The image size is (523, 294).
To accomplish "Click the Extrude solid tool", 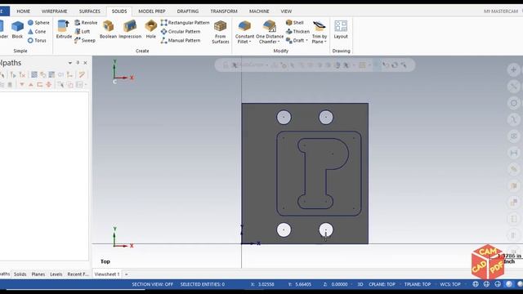I will coord(64,29).
